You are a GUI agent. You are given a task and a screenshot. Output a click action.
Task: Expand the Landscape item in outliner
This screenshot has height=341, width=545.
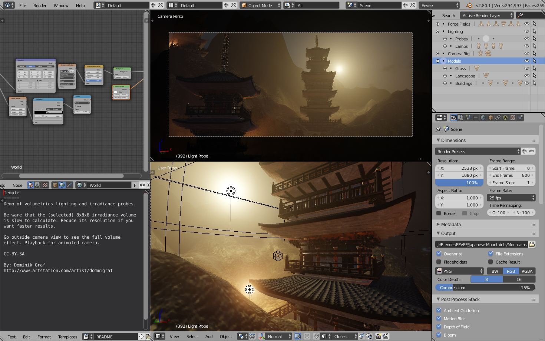(x=445, y=76)
